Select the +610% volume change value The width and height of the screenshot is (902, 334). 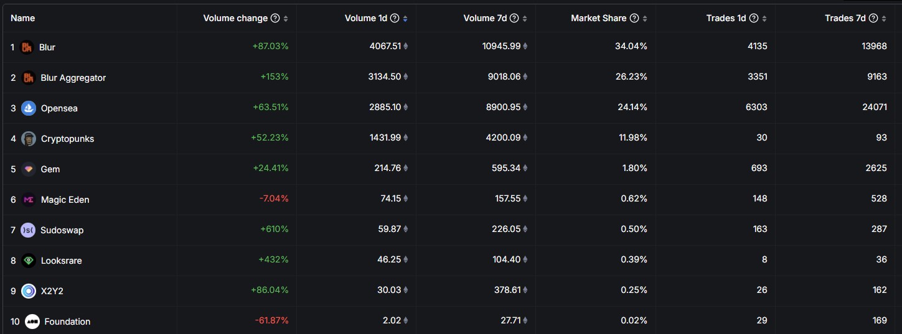click(275, 229)
